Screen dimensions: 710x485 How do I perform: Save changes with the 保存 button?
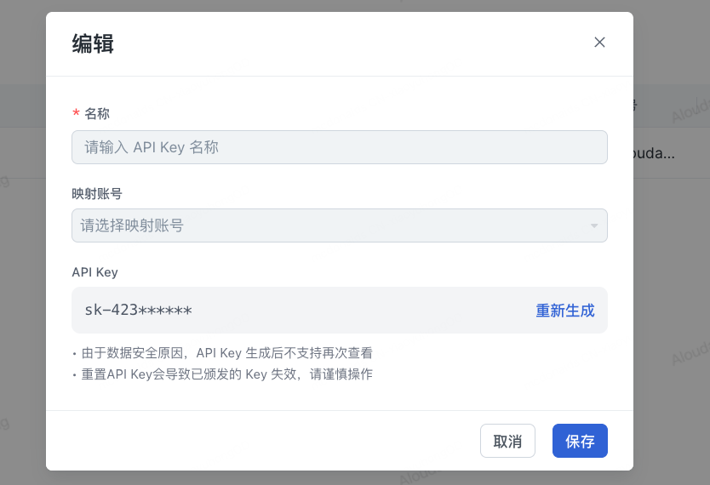(579, 441)
